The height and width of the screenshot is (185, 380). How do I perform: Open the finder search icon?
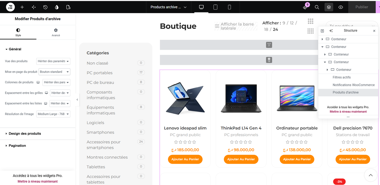(x=317, y=7)
